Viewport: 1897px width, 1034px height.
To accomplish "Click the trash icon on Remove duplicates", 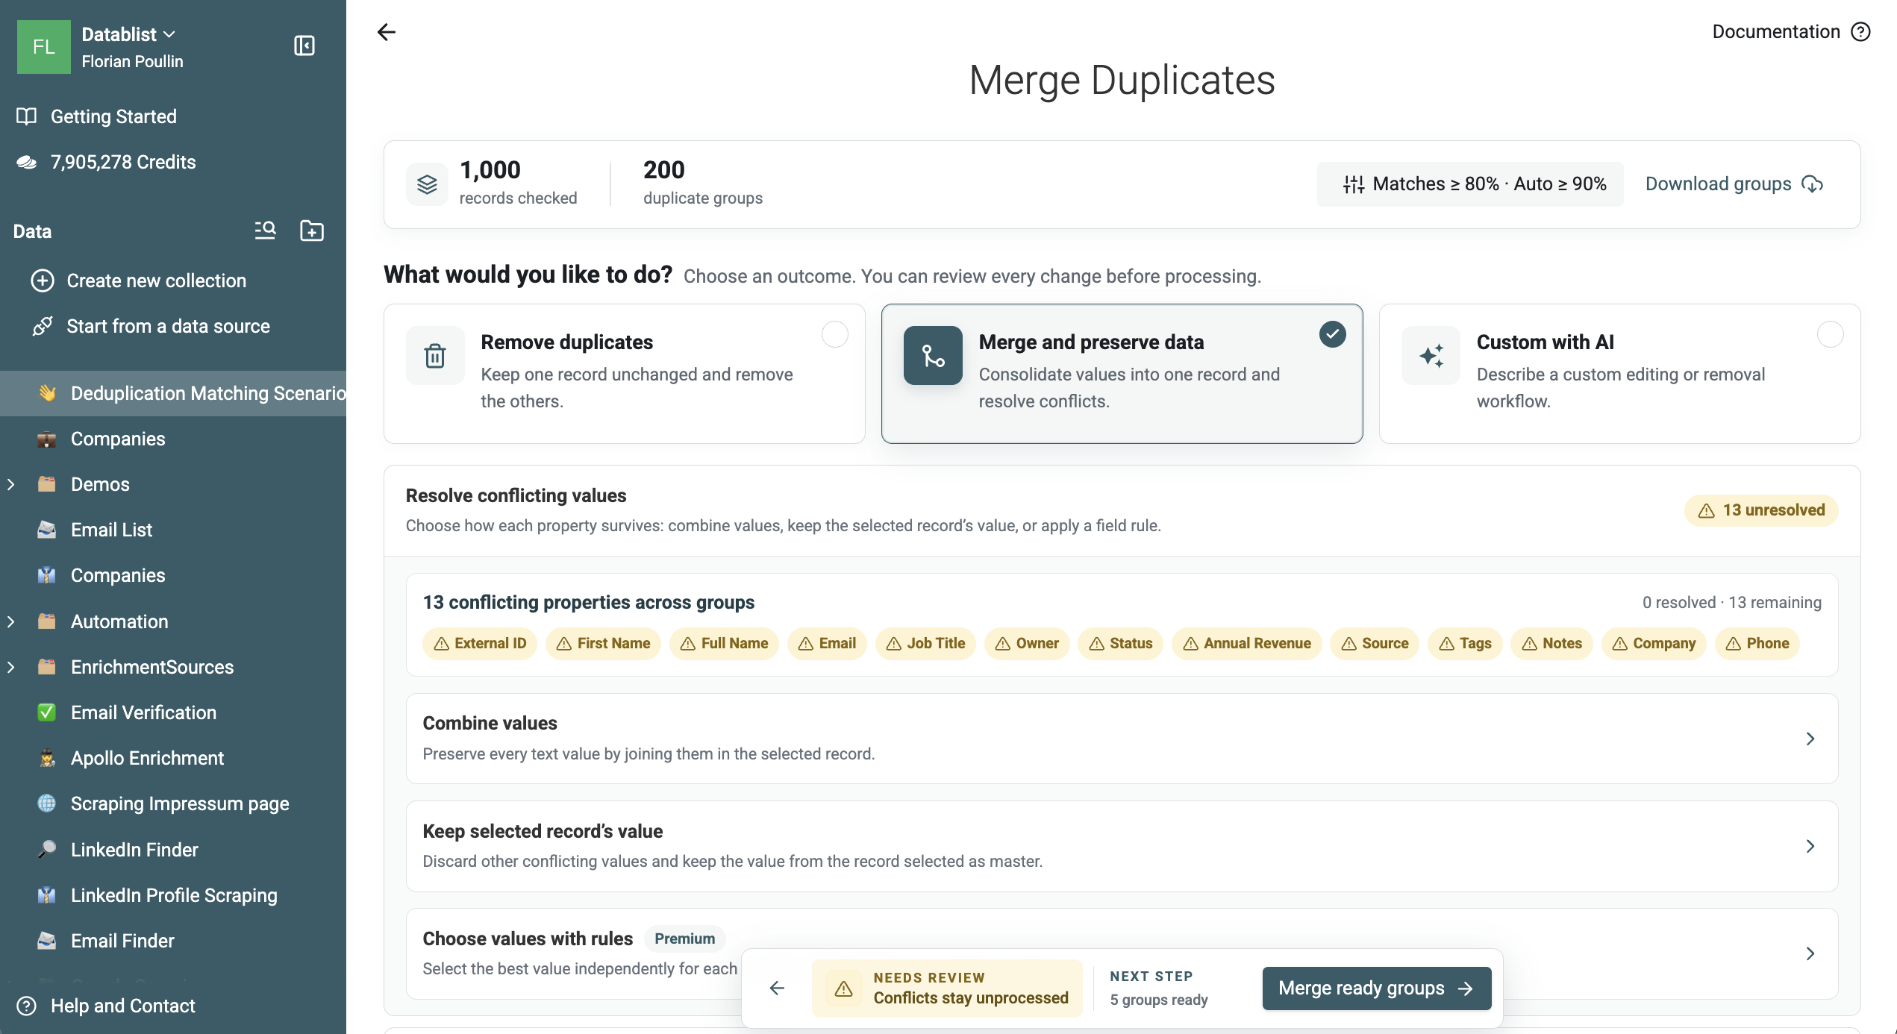I will (435, 356).
